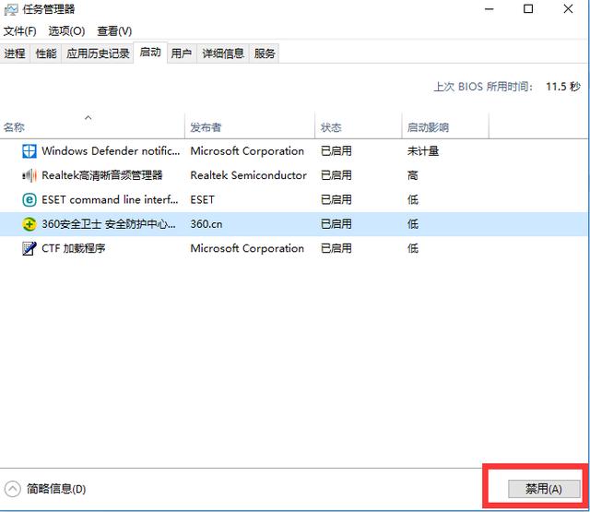
Task: Select the CTF 加载程序 entry
Action: pos(74,248)
